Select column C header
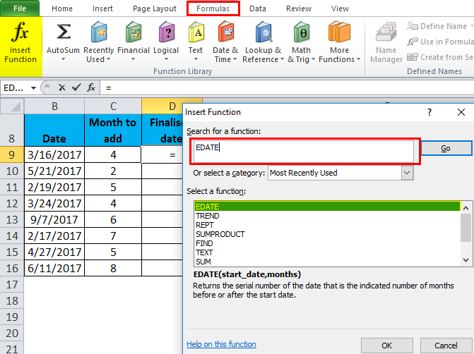The height and width of the screenshot is (354, 474). click(x=113, y=106)
